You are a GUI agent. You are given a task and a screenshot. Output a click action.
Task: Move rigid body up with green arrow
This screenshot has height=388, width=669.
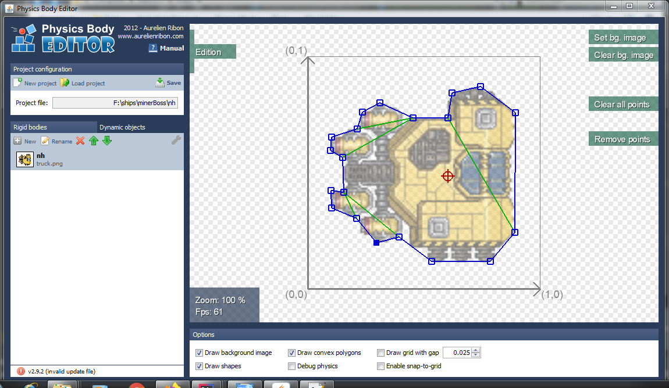[x=94, y=141]
